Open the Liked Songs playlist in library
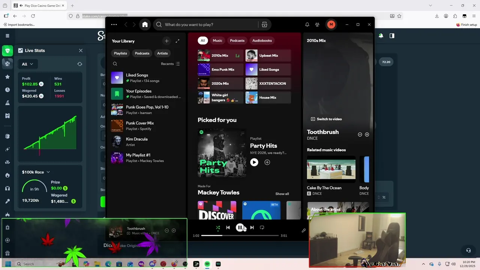This screenshot has width=480, height=270. point(146,78)
